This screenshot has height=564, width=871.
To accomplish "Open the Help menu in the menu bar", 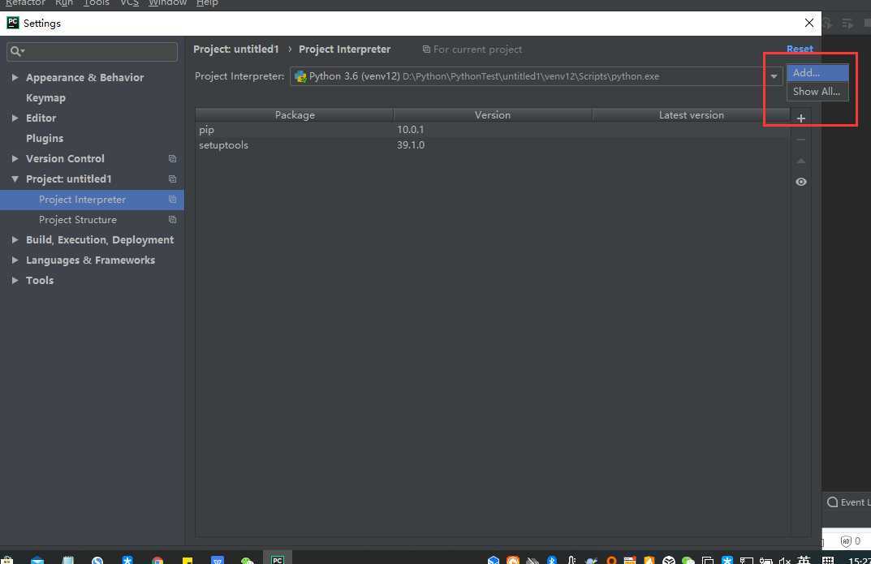I will click(207, 3).
